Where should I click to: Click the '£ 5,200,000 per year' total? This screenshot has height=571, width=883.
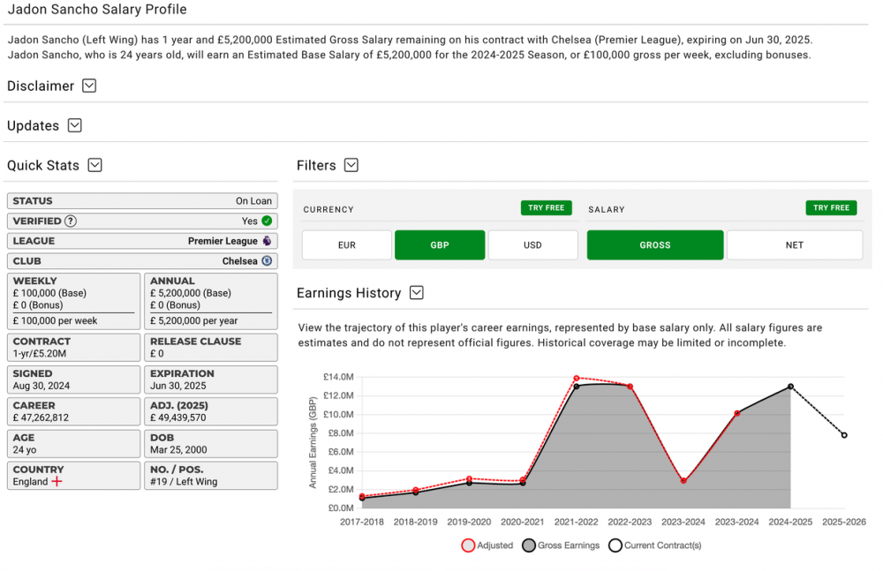(193, 321)
